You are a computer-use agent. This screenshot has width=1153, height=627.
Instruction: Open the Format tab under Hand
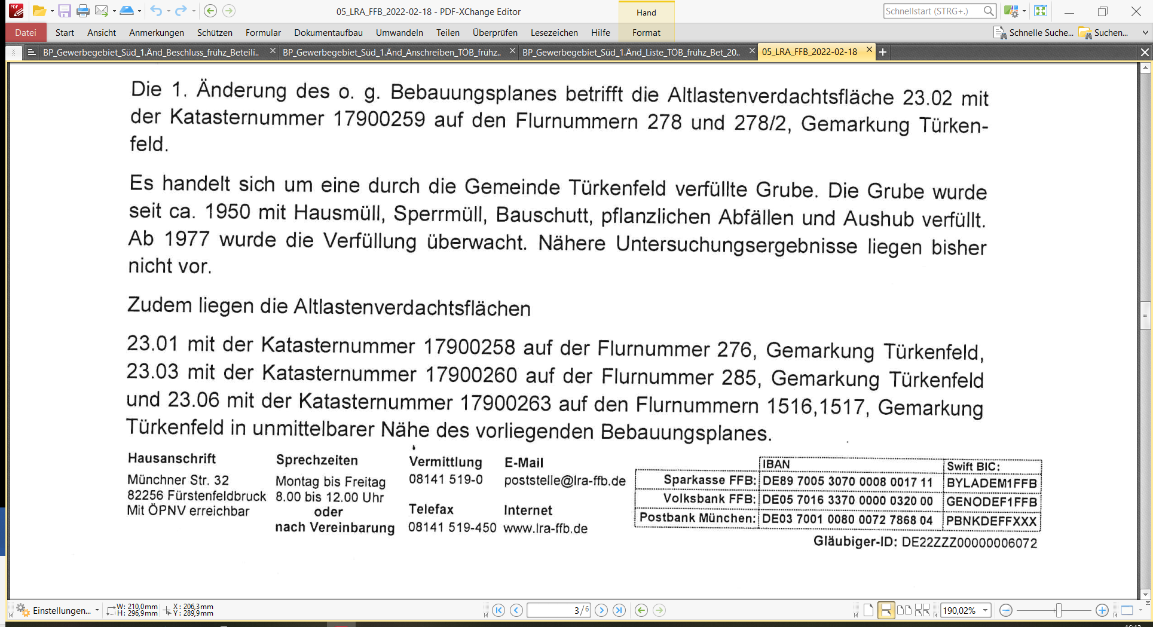tap(646, 33)
